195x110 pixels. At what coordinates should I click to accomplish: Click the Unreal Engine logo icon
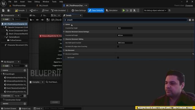click(3, 3)
